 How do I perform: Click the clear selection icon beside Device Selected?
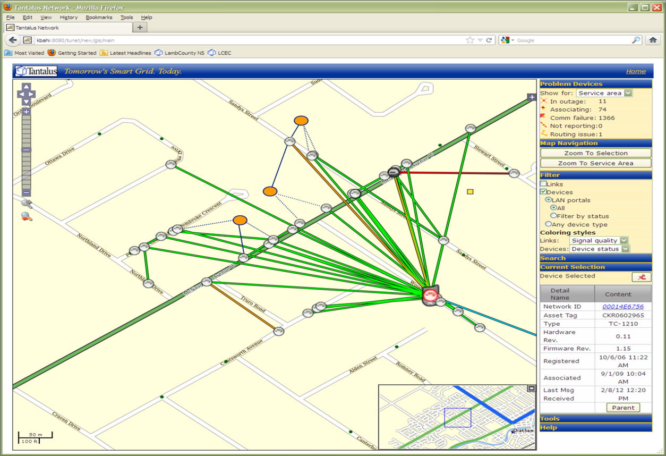click(641, 277)
